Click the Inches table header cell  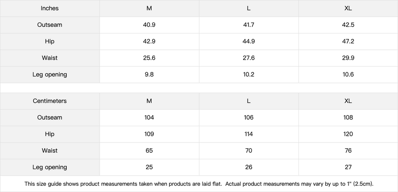coord(50,8)
